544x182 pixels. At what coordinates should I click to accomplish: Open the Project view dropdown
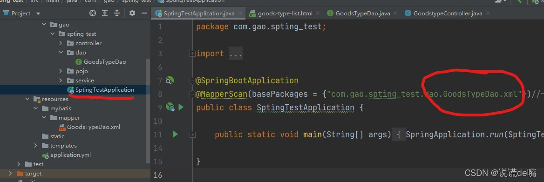pyautogui.click(x=38, y=13)
